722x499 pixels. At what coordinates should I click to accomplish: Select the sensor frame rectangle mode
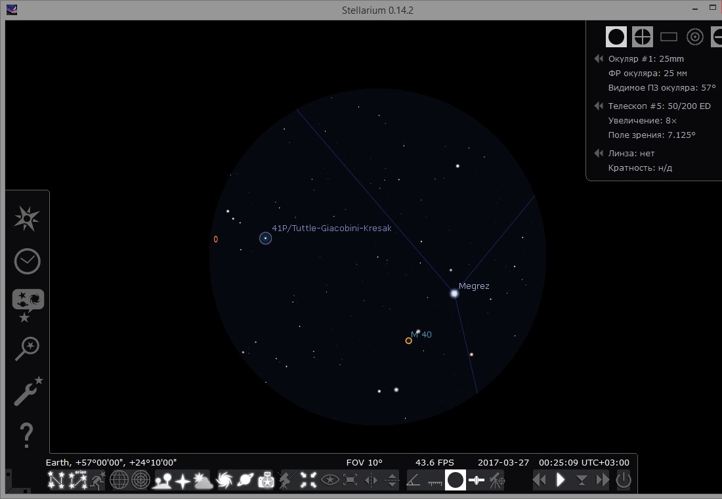pos(668,37)
